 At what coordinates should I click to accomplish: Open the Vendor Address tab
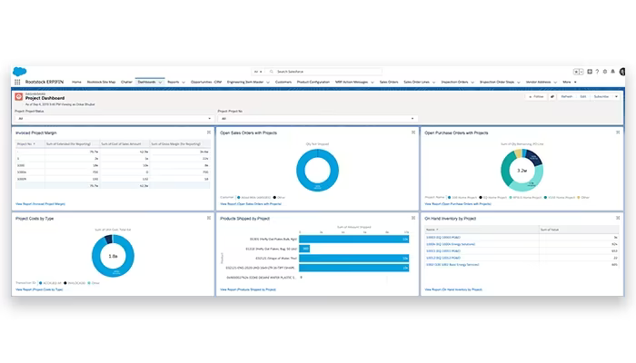click(x=538, y=83)
